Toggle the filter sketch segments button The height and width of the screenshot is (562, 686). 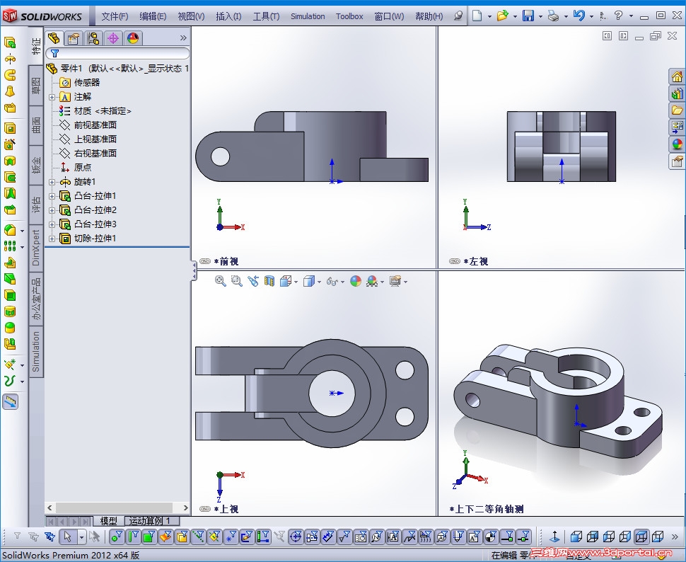[246, 536]
